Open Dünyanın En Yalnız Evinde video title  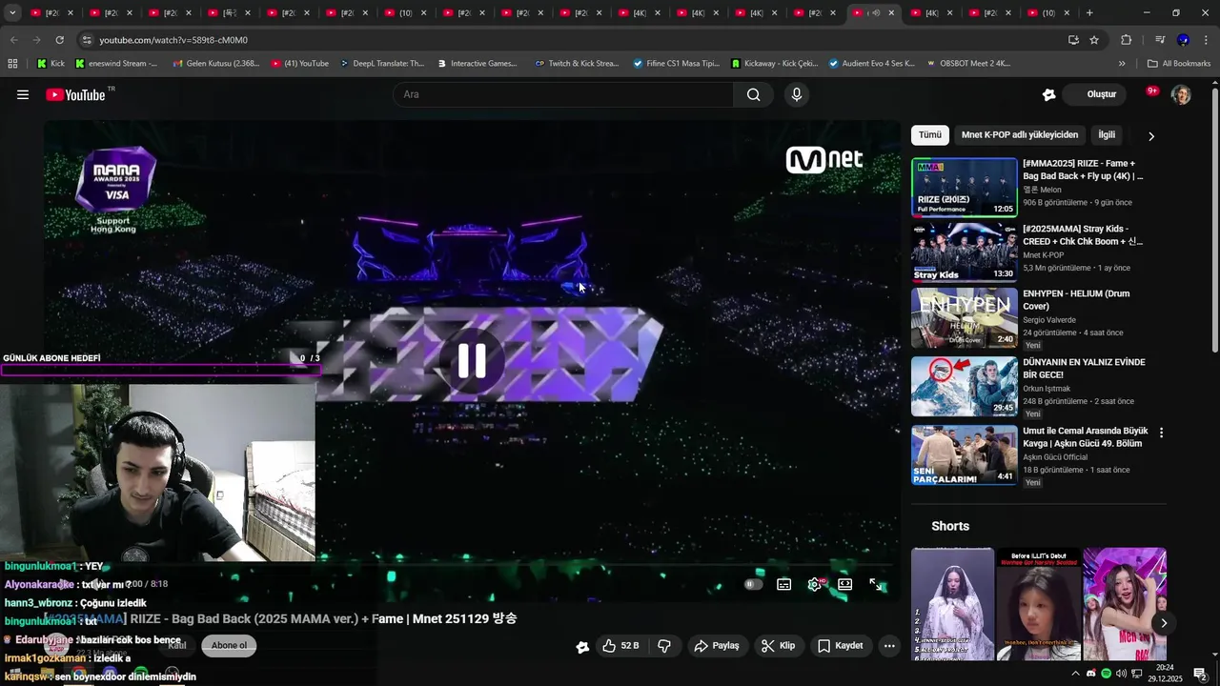1084,369
